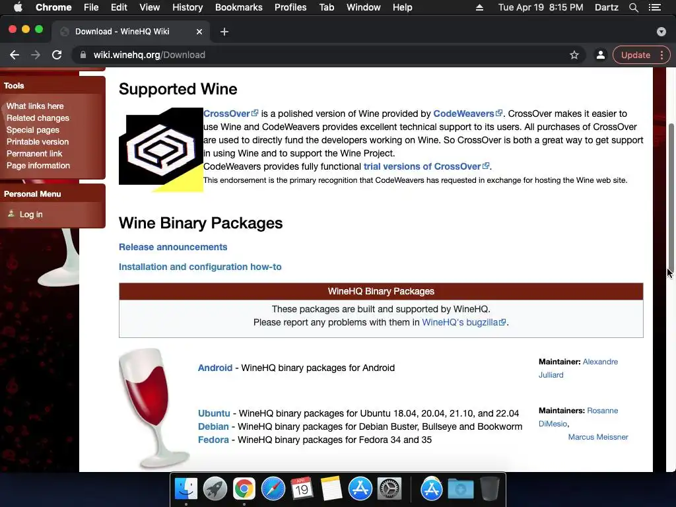Open Release announcements link

click(173, 247)
